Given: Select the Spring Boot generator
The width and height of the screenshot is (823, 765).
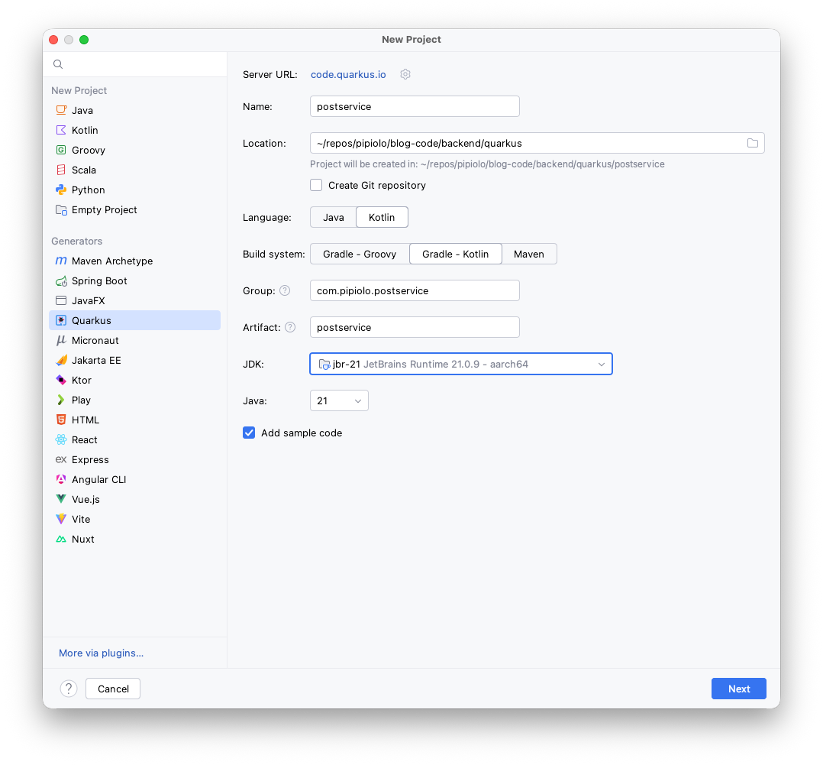Looking at the screenshot, I should (99, 280).
